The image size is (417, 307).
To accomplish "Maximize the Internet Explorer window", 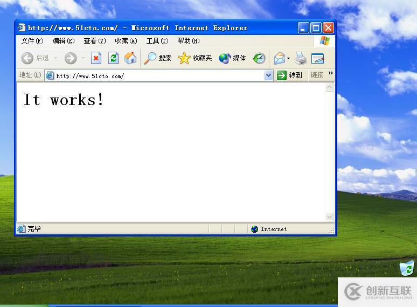I will (316, 27).
